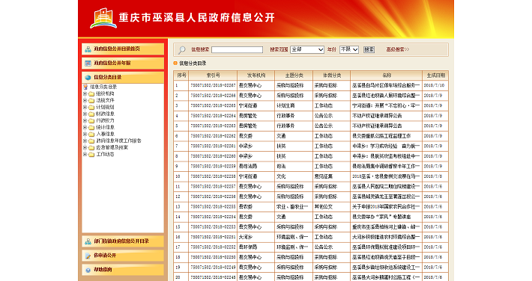Click the report icon beside 政府信息公开年报
532x281 pixels.
(88, 64)
